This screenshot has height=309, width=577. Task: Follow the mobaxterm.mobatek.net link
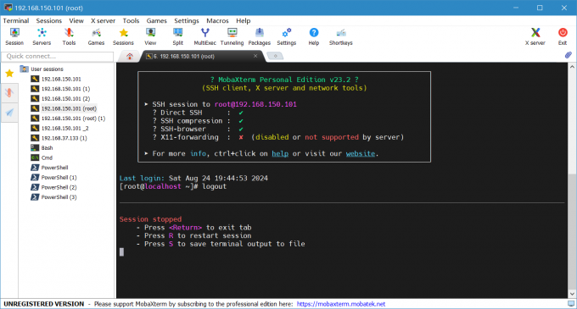341,304
